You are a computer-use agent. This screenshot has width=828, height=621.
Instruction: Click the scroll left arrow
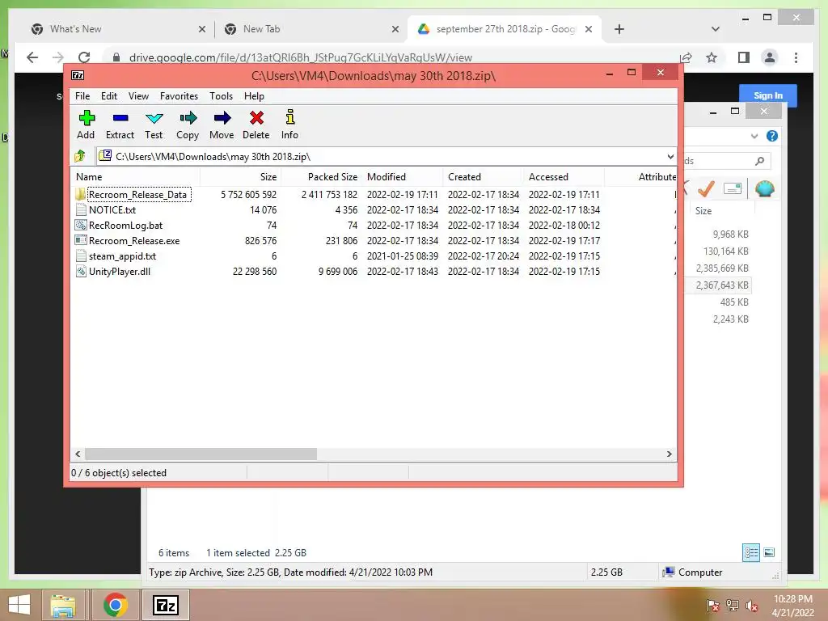[78, 454]
